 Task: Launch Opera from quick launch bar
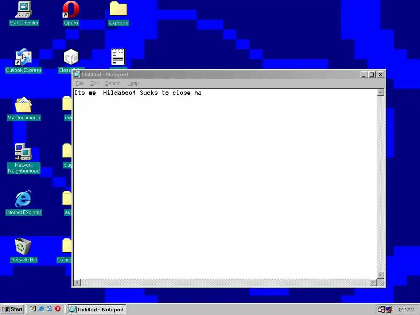58,309
